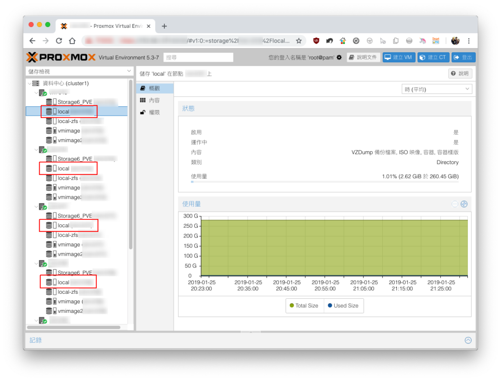Click the 使用量 storage usage progress bar
Image resolution: width=501 pixels, height=381 pixels.
pyautogui.click(x=325, y=182)
